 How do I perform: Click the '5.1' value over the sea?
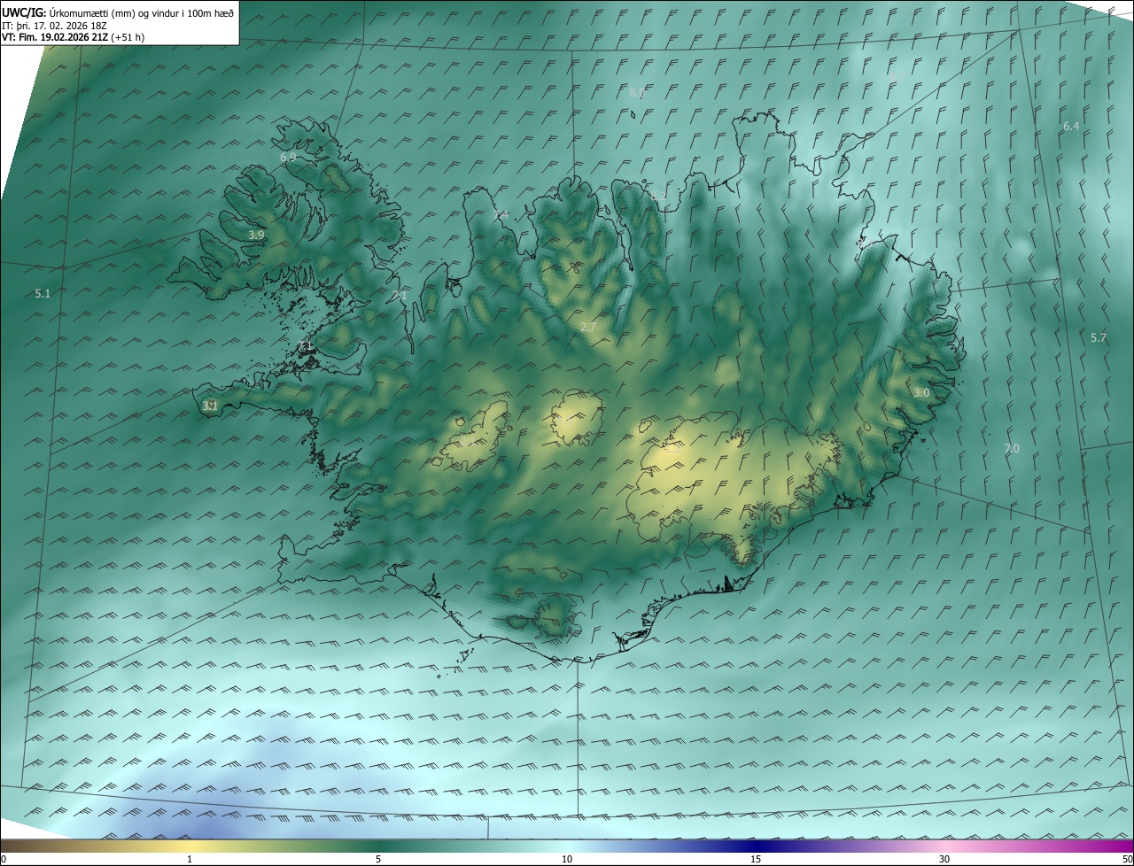(x=43, y=293)
